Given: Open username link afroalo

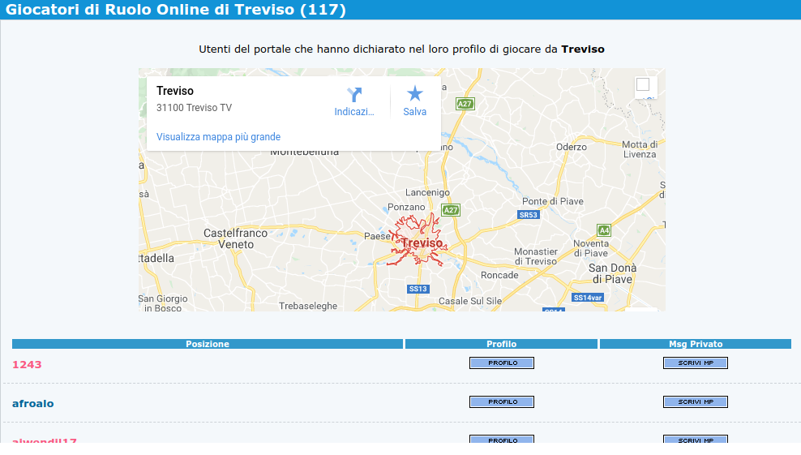Looking at the screenshot, I should coord(32,403).
